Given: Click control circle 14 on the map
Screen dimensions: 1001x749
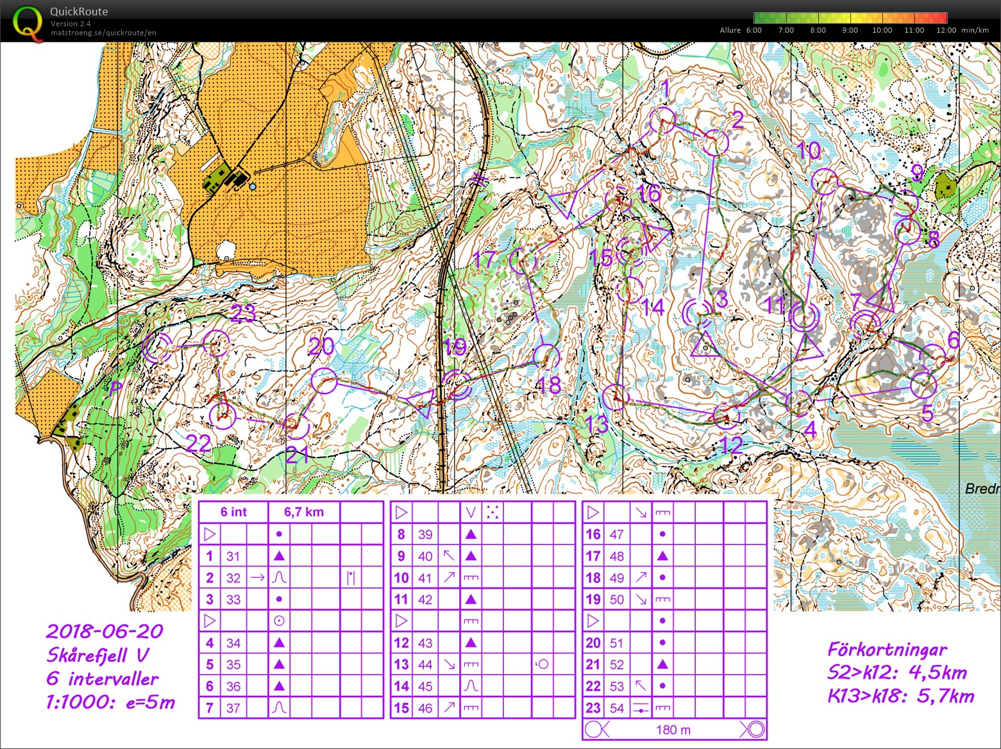Looking at the screenshot, I should point(630,290).
